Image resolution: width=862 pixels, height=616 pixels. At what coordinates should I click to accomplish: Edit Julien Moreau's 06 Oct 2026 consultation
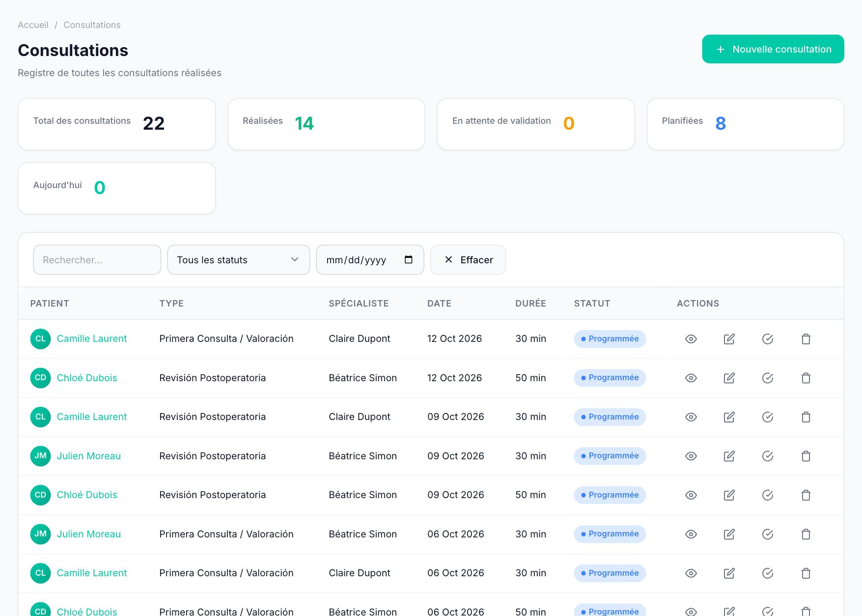coord(729,534)
